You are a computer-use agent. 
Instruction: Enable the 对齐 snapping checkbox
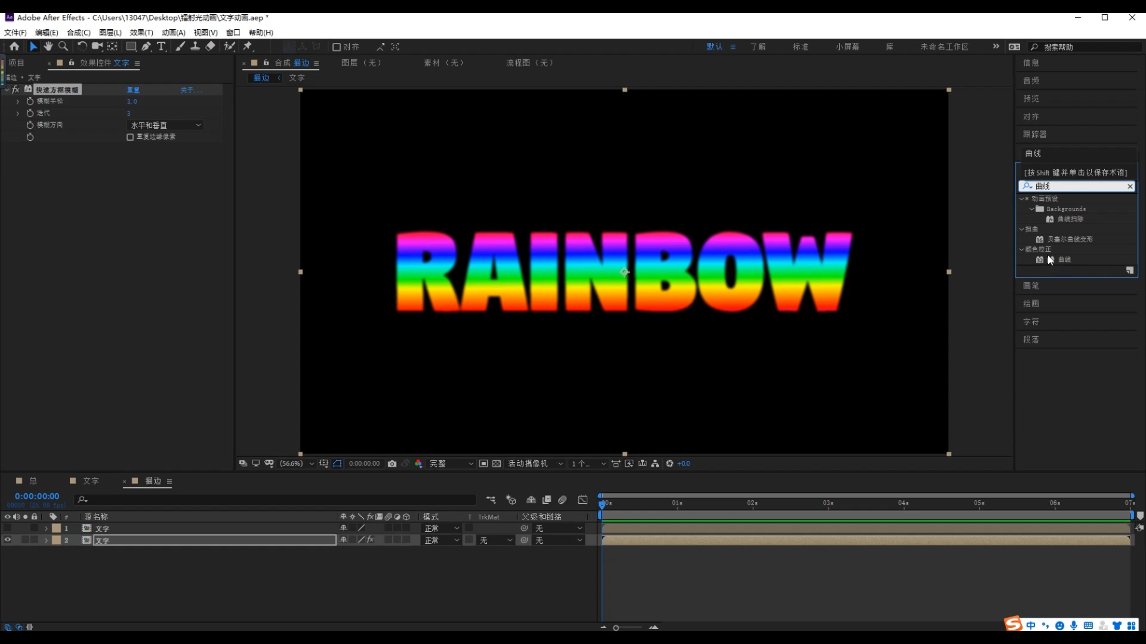coord(337,47)
